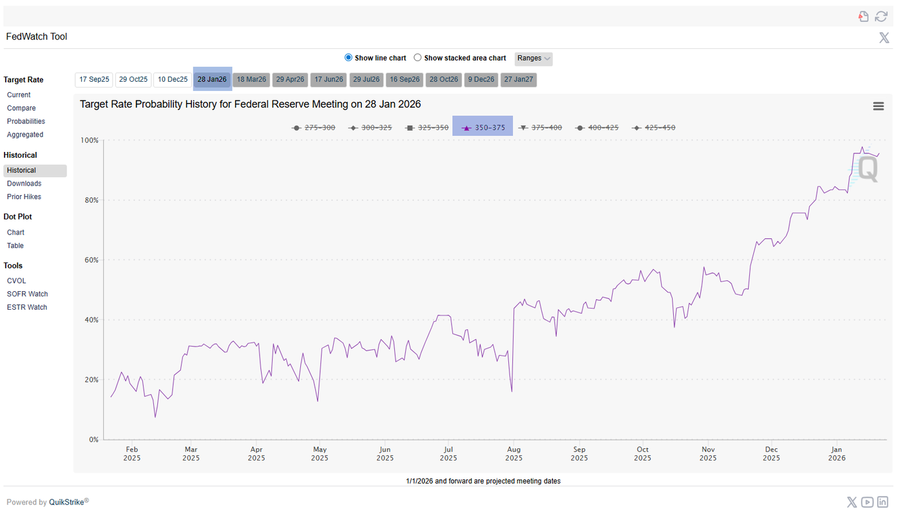Show the 425-450 series on the chart
This screenshot has width=902, height=514.
point(654,127)
